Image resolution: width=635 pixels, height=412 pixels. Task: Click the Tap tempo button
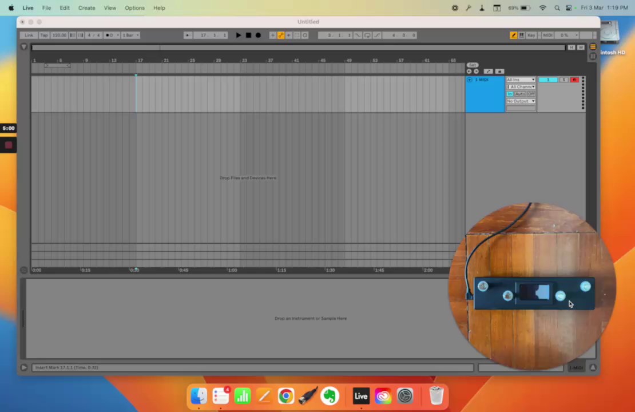coord(43,35)
